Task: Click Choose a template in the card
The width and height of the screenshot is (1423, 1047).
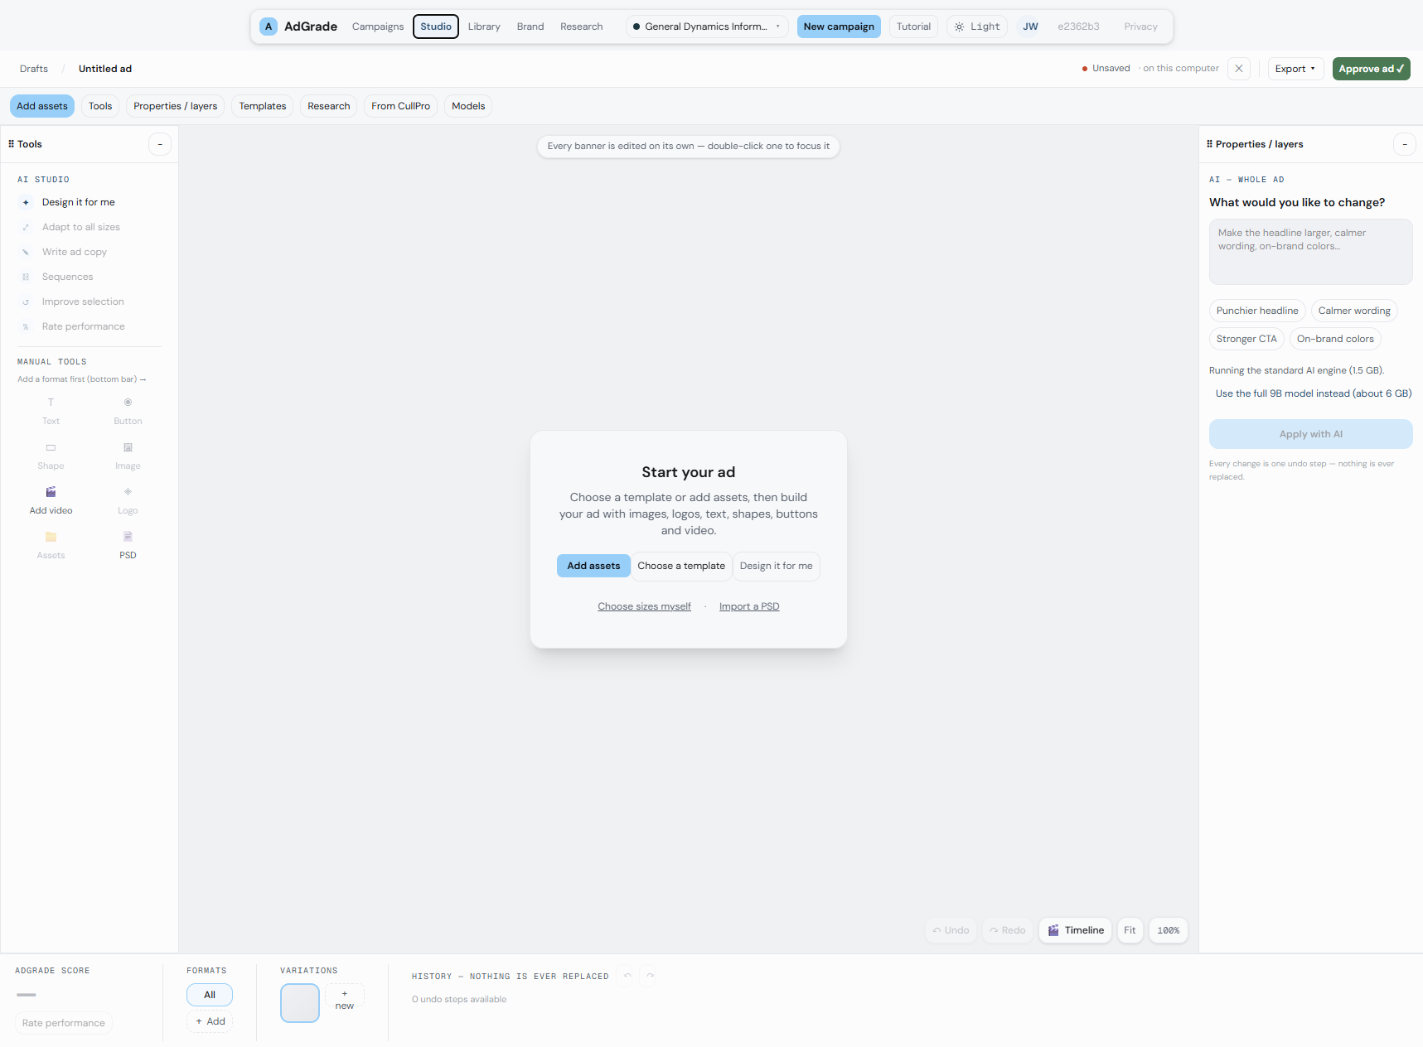Action: (x=681, y=566)
